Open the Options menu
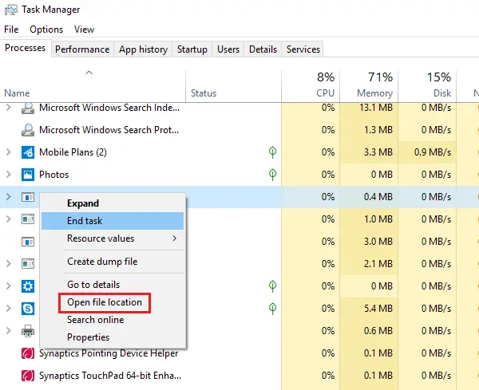This screenshot has height=390, width=479. (46, 30)
